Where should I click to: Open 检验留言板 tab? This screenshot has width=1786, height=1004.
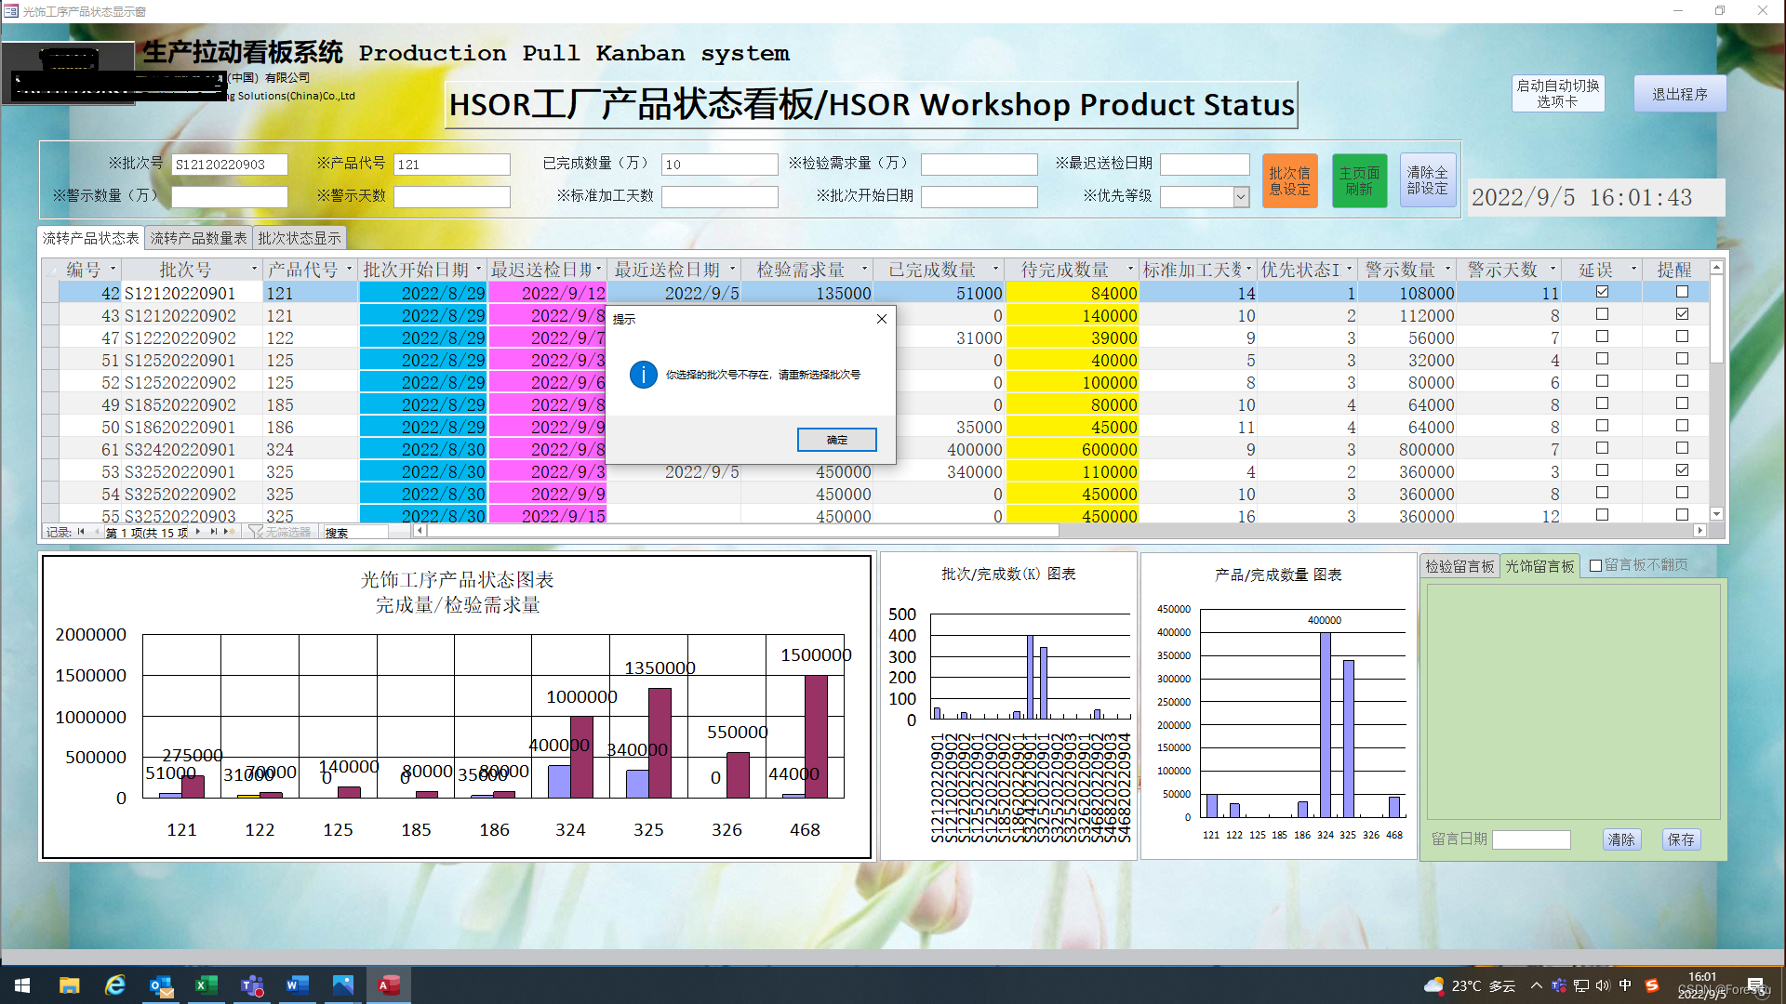1459,566
